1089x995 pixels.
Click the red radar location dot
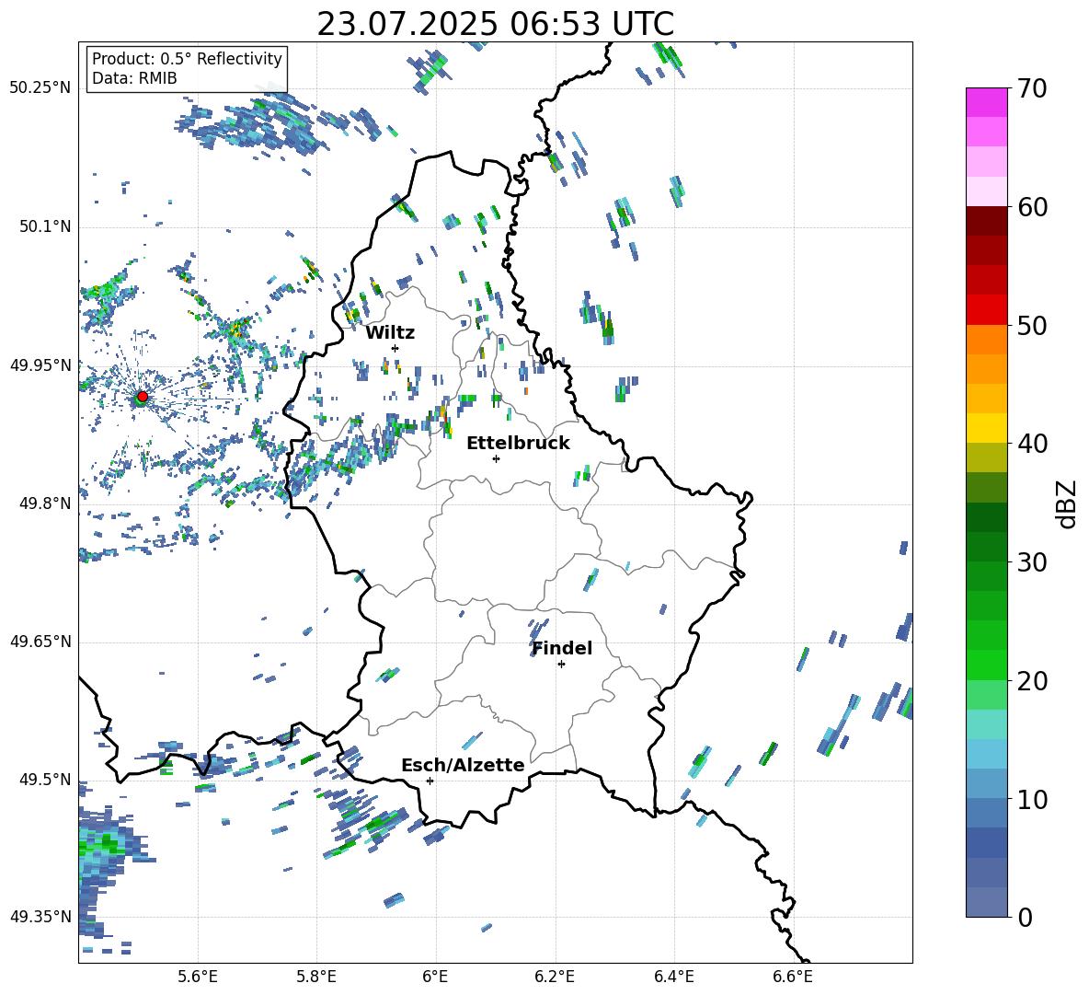pyautogui.click(x=143, y=397)
